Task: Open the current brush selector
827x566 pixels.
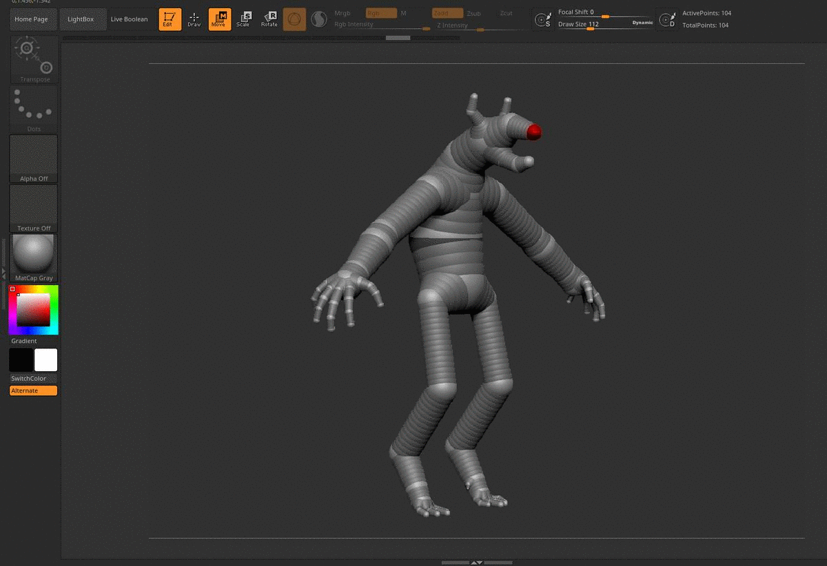Action: click(x=294, y=19)
